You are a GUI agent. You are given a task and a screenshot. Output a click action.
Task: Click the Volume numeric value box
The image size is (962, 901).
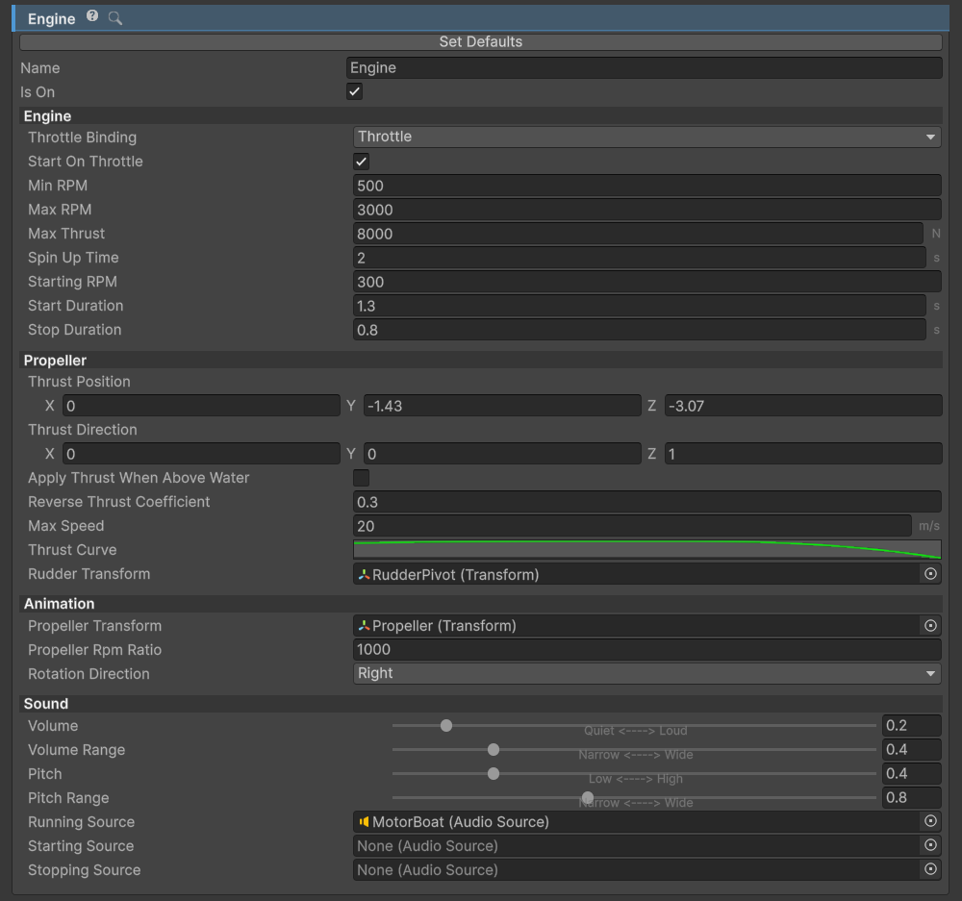click(912, 726)
